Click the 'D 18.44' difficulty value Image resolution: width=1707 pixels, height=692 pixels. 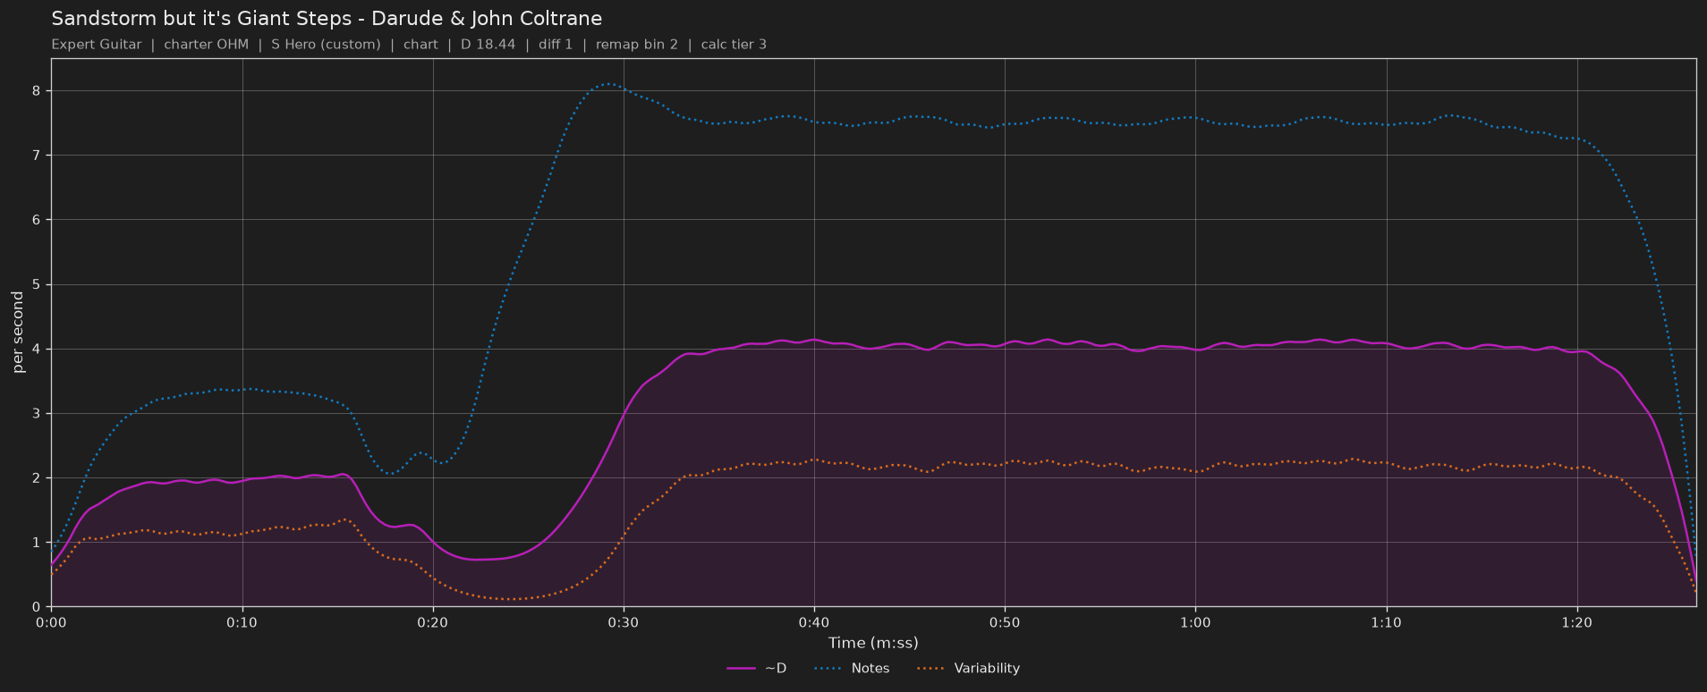point(488,45)
